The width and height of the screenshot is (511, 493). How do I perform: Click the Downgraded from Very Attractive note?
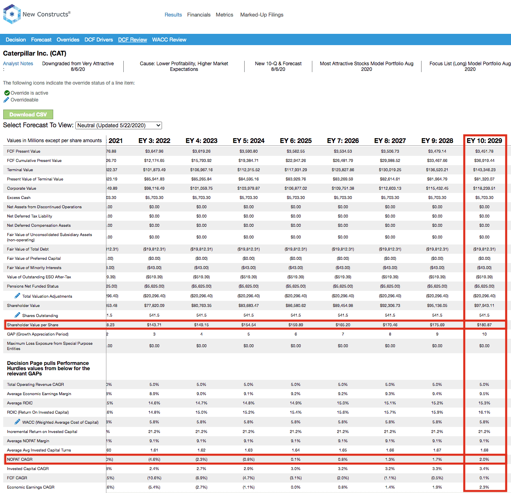point(78,66)
